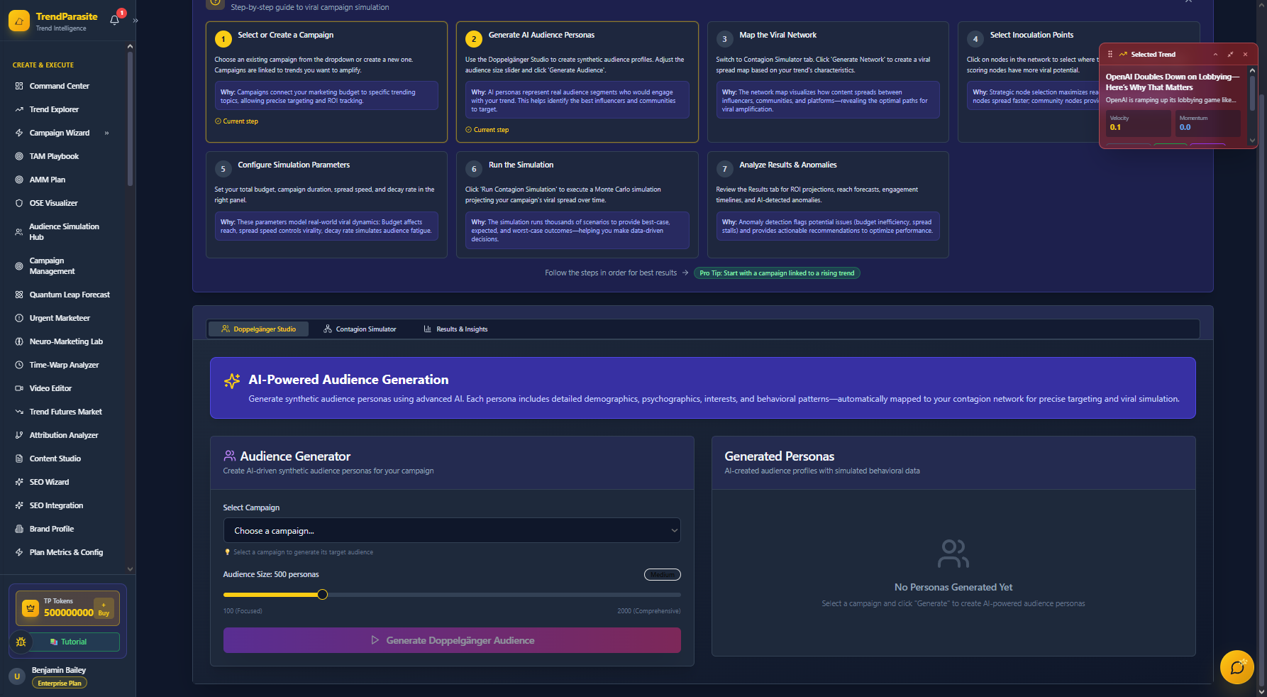
Task: Click the Command Center grid icon
Action: pyautogui.click(x=19, y=86)
